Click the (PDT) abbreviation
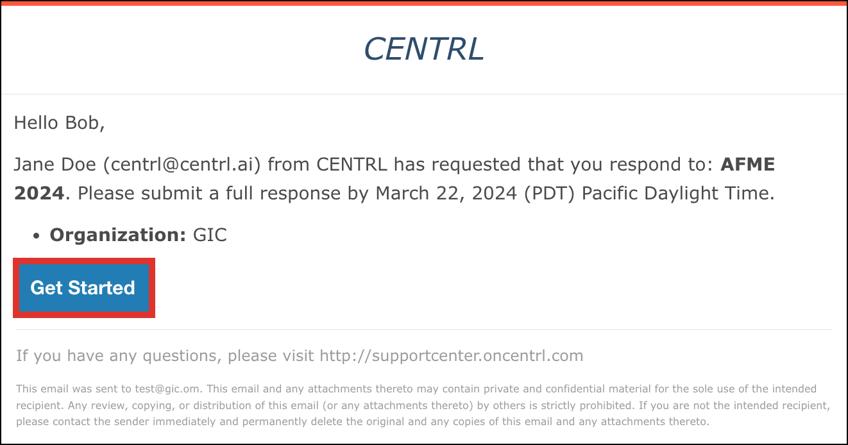The image size is (848, 445). (x=550, y=193)
